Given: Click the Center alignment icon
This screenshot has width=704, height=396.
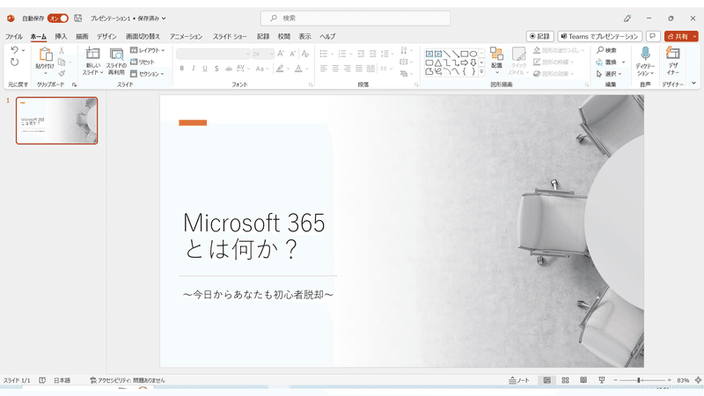Looking at the screenshot, I should [x=335, y=69].
